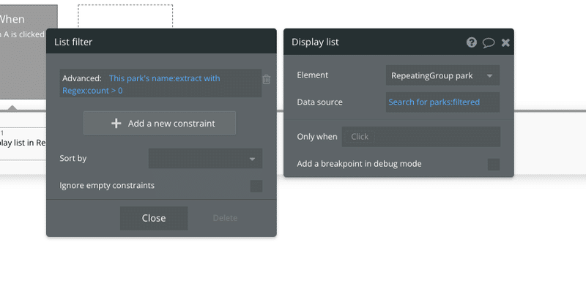
Task: Open the Element RepeatingGroup park dropdown
Action: [442, 75]
